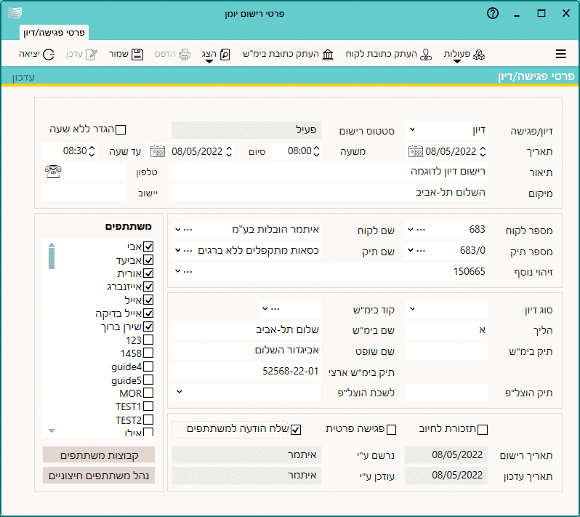Uncheck participant אורית

(x=148, y=273)
